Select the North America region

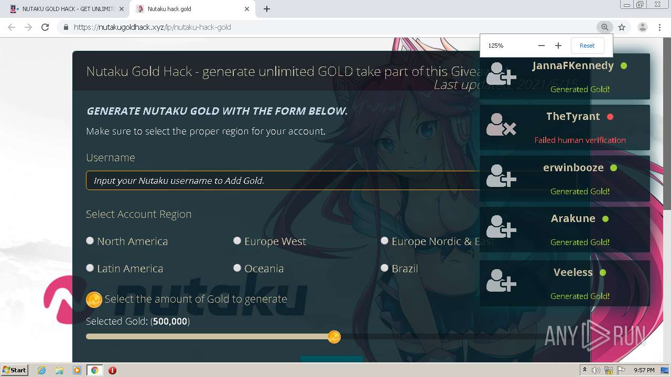click(x=90, y=241)
